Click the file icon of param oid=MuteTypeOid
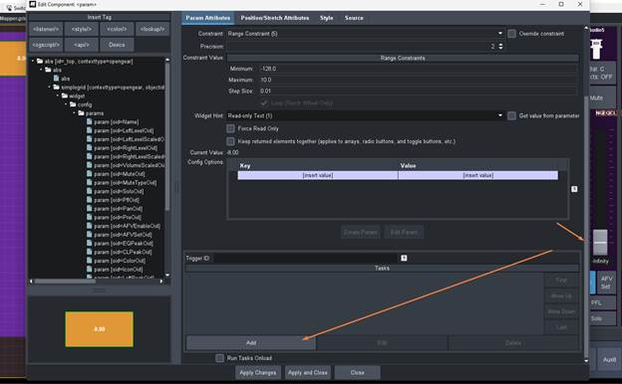622x384 pixels. point(90,182)
